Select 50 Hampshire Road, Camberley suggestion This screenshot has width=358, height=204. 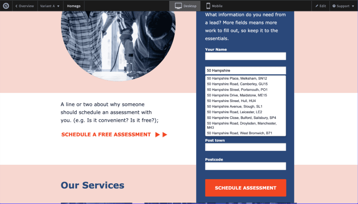[x=237, y=84]
